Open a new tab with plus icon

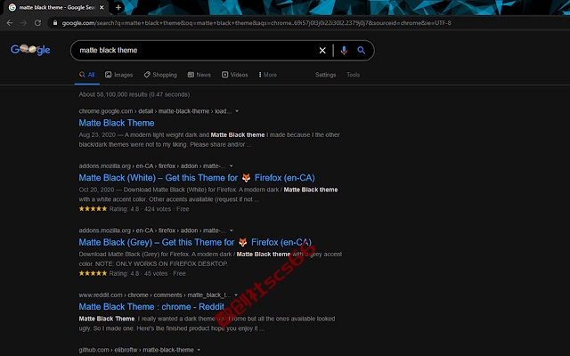coord(118,7)
